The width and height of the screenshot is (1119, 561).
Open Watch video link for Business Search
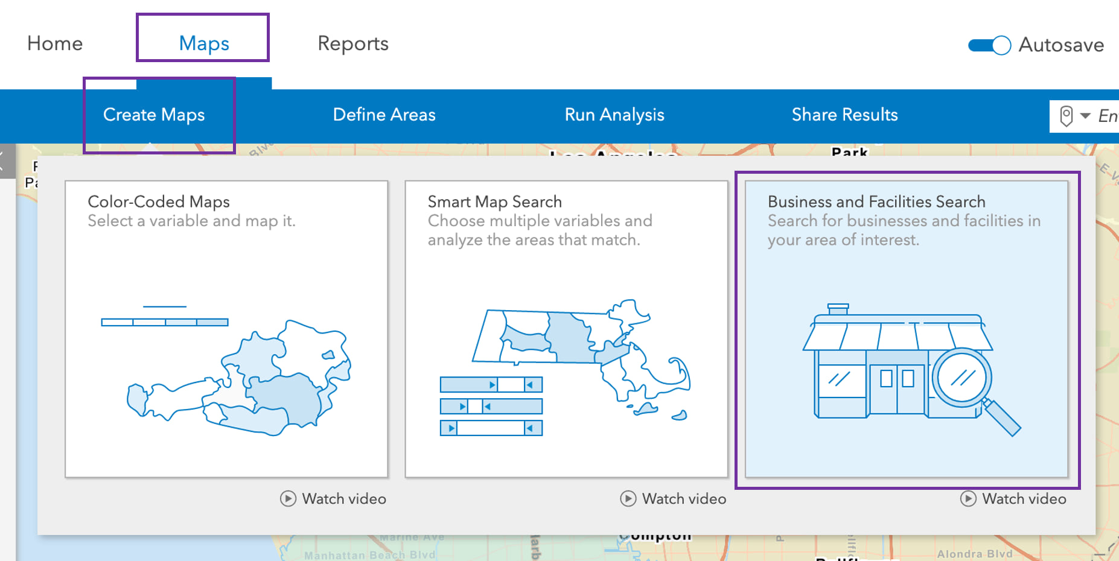pyautogui.click(x=1024, y=499)
